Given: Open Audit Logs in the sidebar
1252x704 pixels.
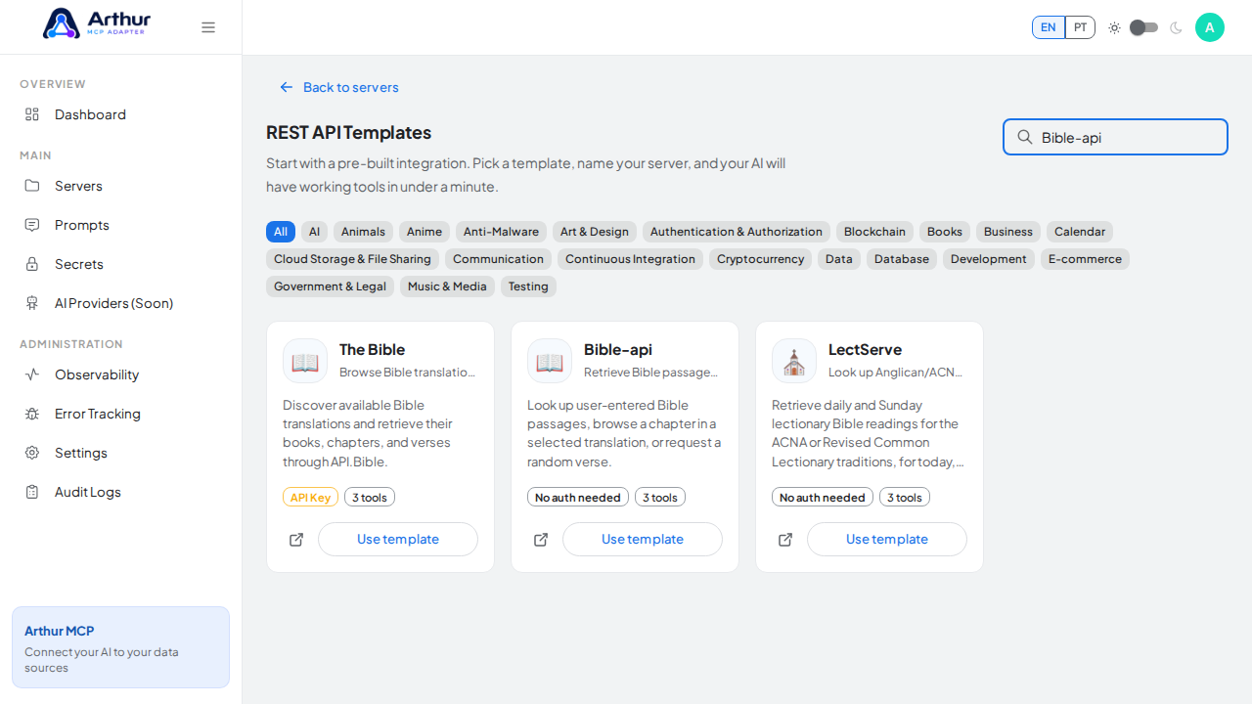Looking at the screenshot, I should coord(121,492).
